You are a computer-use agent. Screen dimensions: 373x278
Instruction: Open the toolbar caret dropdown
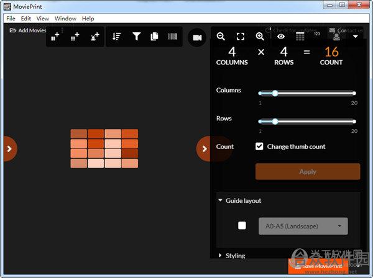pos(356,37)
